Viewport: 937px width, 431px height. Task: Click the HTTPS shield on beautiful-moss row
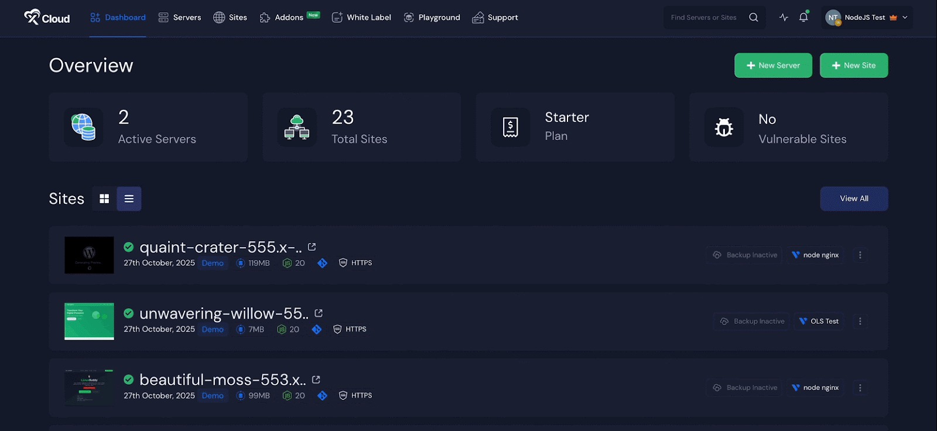(343, 395)
